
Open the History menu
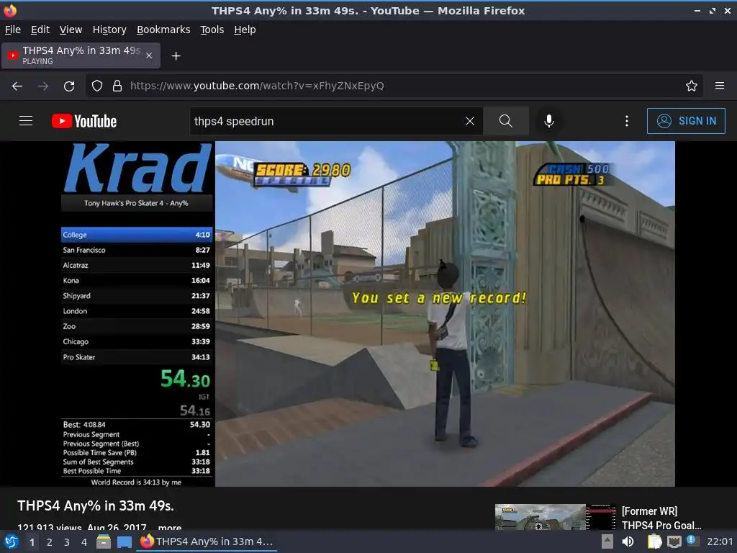[x=109, y=30]
